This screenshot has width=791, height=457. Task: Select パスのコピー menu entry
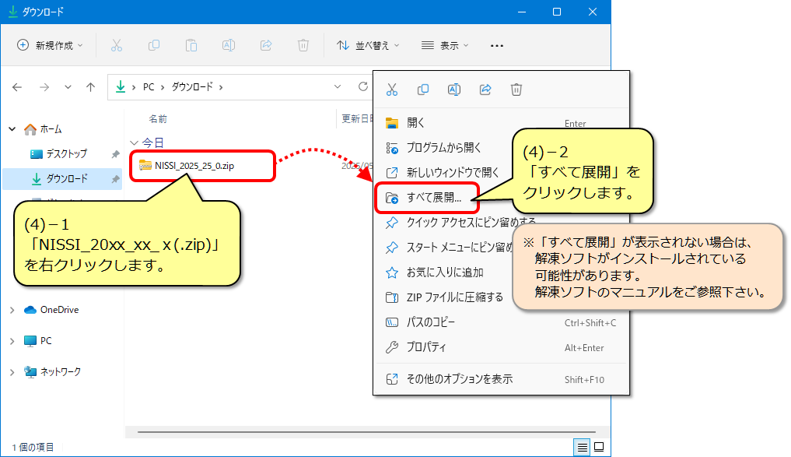click(x=431, y=322)
